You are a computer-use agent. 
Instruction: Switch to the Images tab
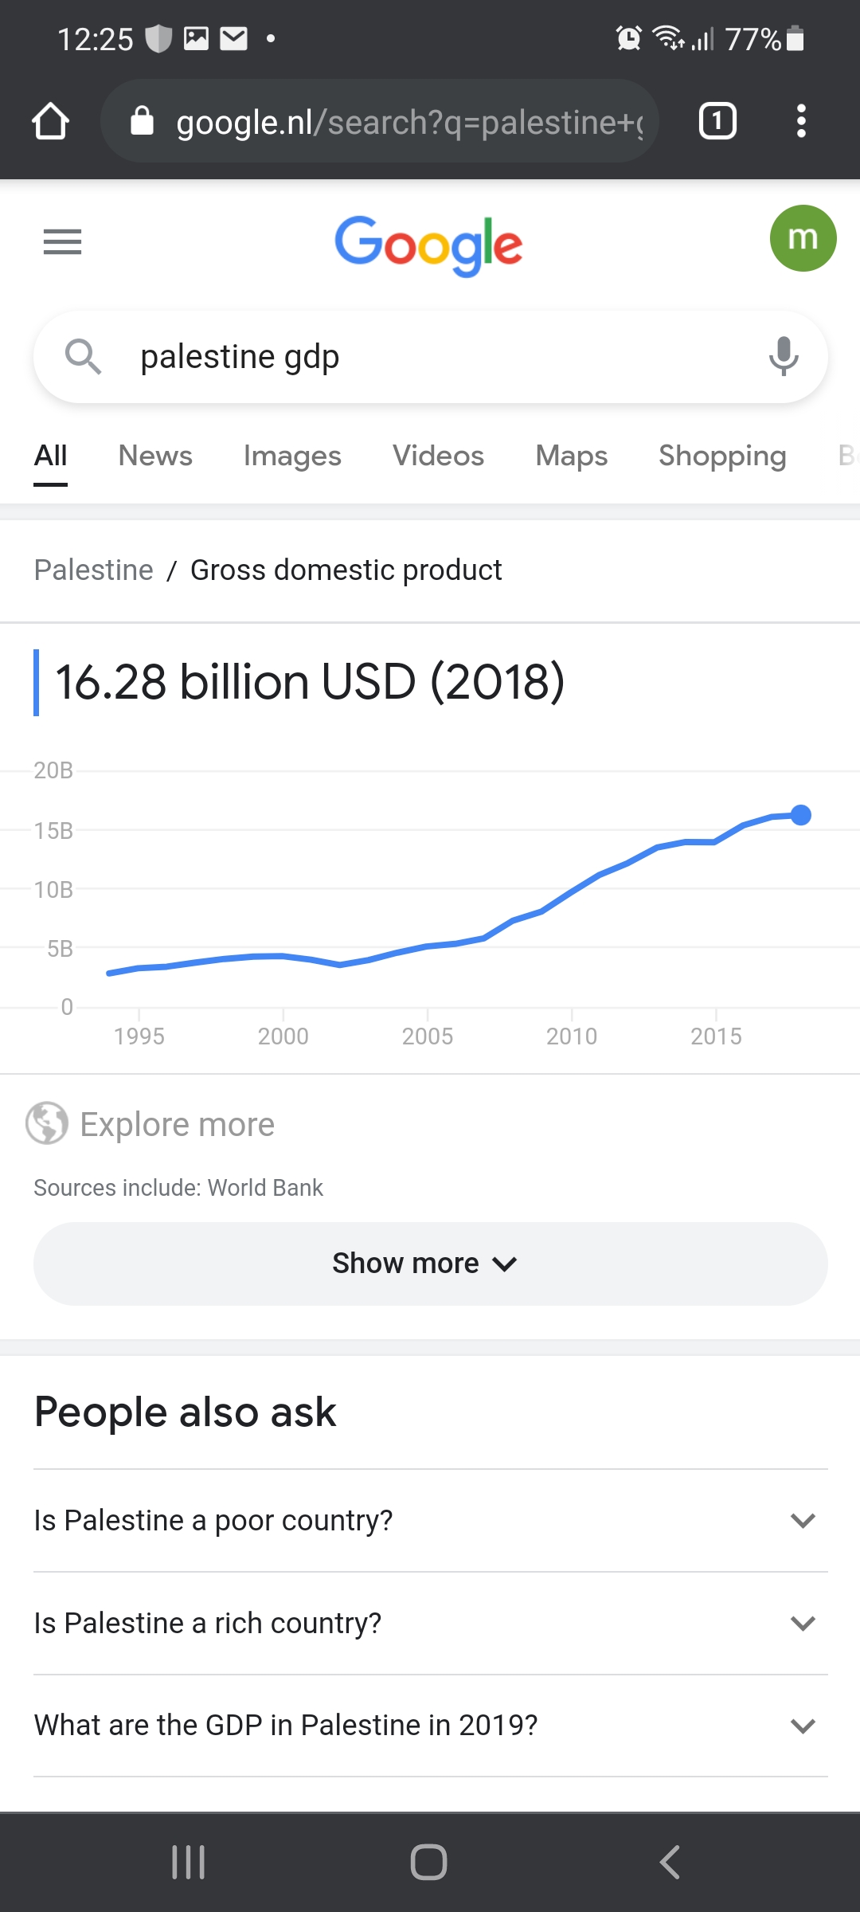[292, 456]
